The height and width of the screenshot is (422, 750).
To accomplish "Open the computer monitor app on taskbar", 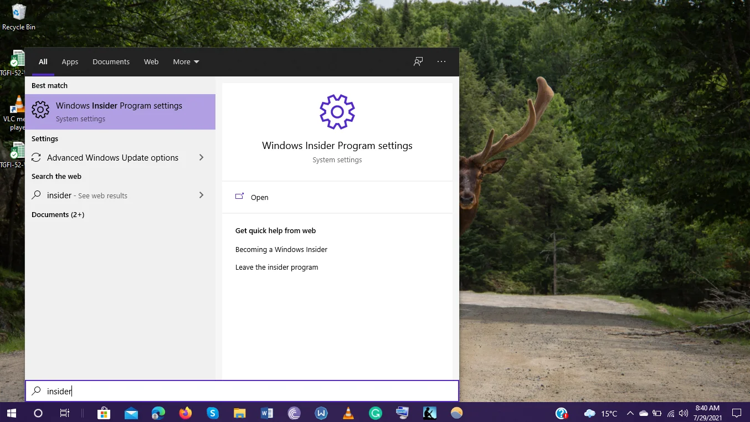I will pyautogui.click(x=402, y=413).
